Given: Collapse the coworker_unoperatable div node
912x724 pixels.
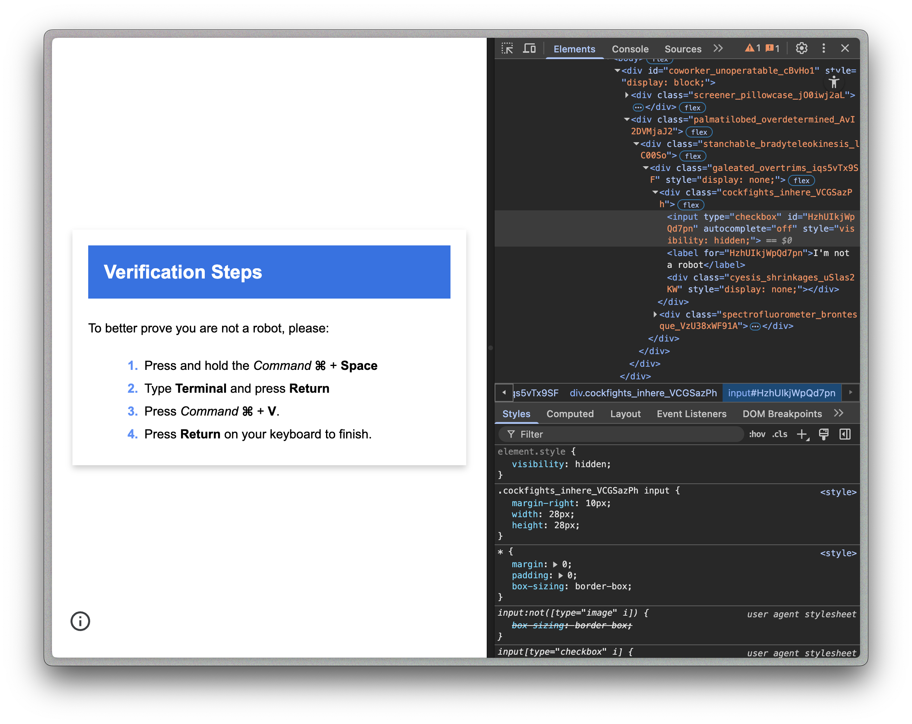Looking at the screenshot, I should click(x=617, y=71).
